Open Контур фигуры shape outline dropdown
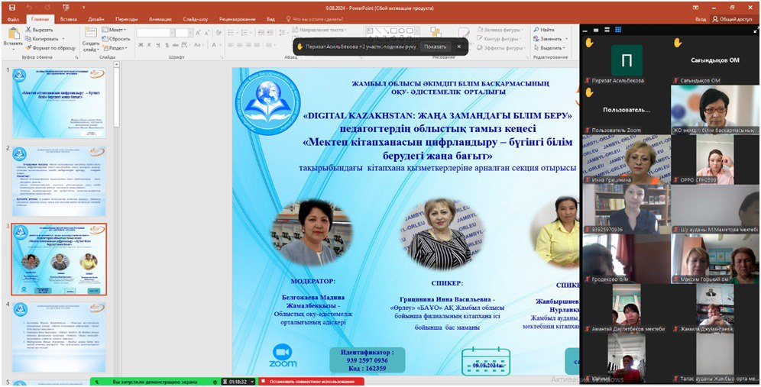Viewport: 761px width, 387px height. click(499, 39)
